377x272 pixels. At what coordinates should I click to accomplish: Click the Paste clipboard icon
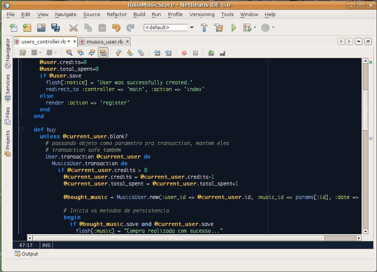(102, 28)
